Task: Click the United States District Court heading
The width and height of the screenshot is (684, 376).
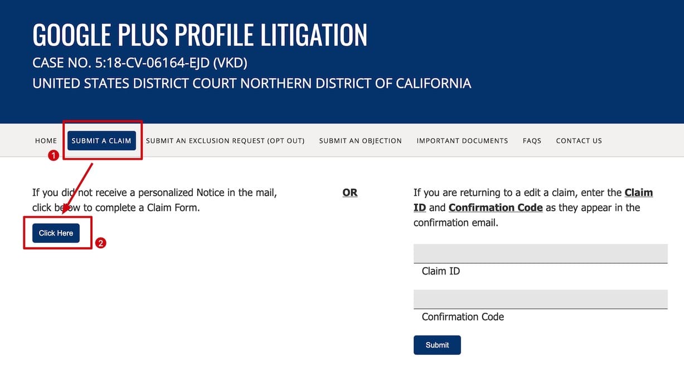Action: pos(251,84)
